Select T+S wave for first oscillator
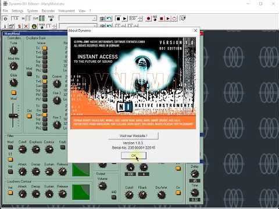The width and height of the screenshot is (279, 209). click(45, 52)
